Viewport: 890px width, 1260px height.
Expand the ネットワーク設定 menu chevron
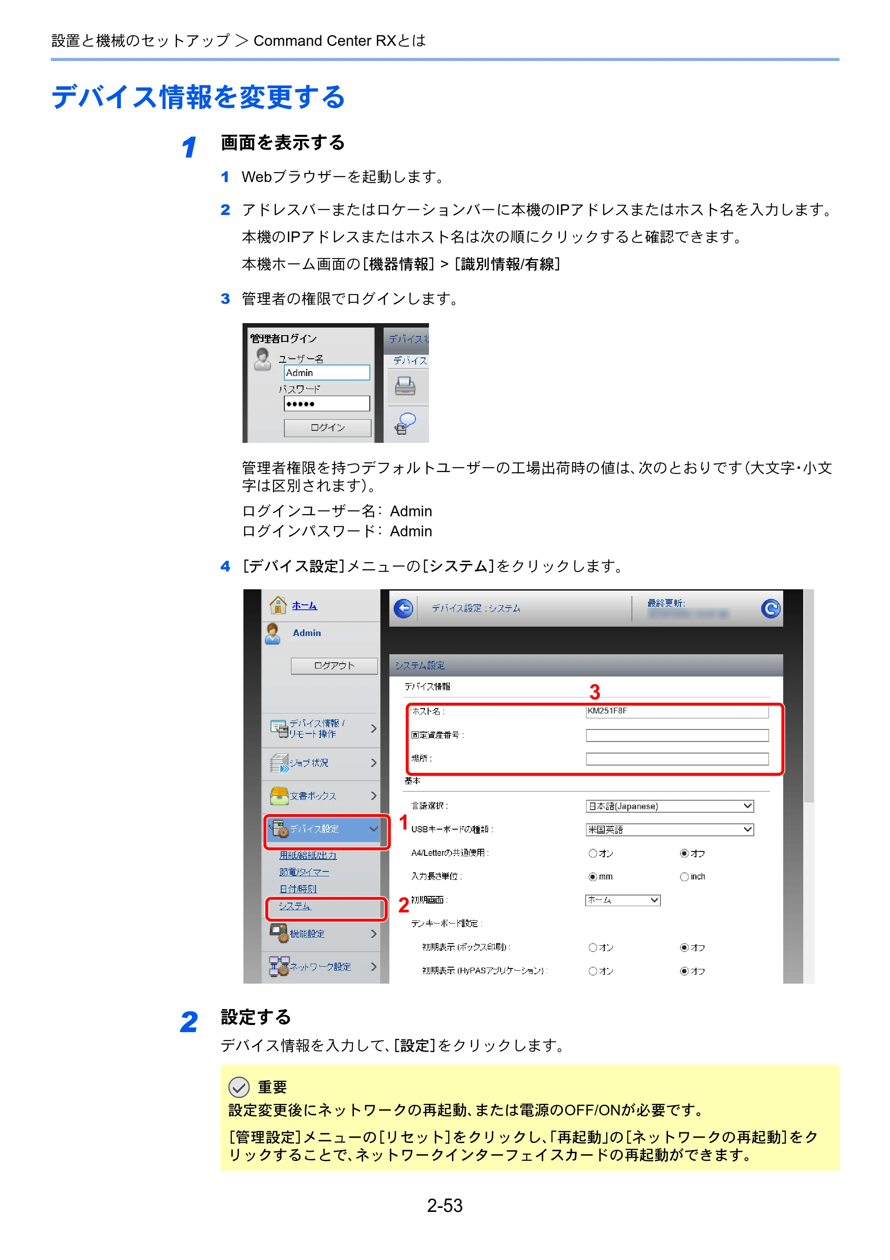(374, 966)
